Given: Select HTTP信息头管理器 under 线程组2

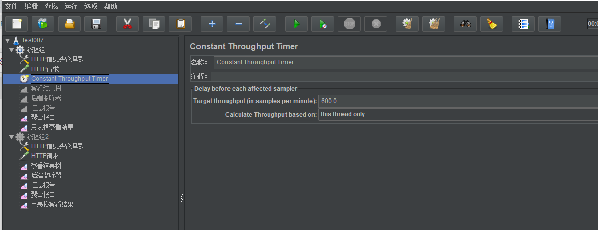Looking at the screenshot, I should (x=57, y=146).
